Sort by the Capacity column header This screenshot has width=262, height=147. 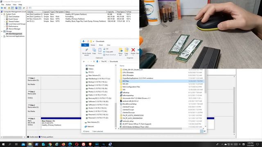pyautogui.click(x=111, y=12)
